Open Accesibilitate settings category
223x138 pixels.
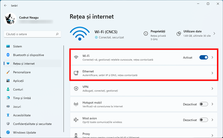click(x=33, y=115)
